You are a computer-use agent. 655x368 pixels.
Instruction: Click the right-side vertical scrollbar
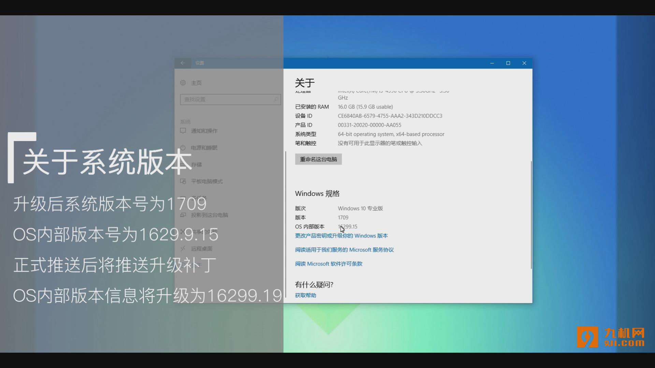[x=531, y=215]
